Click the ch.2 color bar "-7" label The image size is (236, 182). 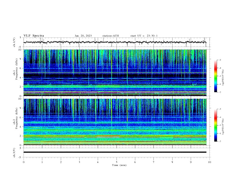click(x=220, y=141)
